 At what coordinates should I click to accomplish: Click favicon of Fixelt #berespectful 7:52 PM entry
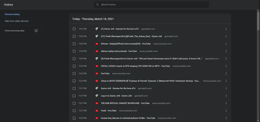pyautogui.click(x=97, y=36)
